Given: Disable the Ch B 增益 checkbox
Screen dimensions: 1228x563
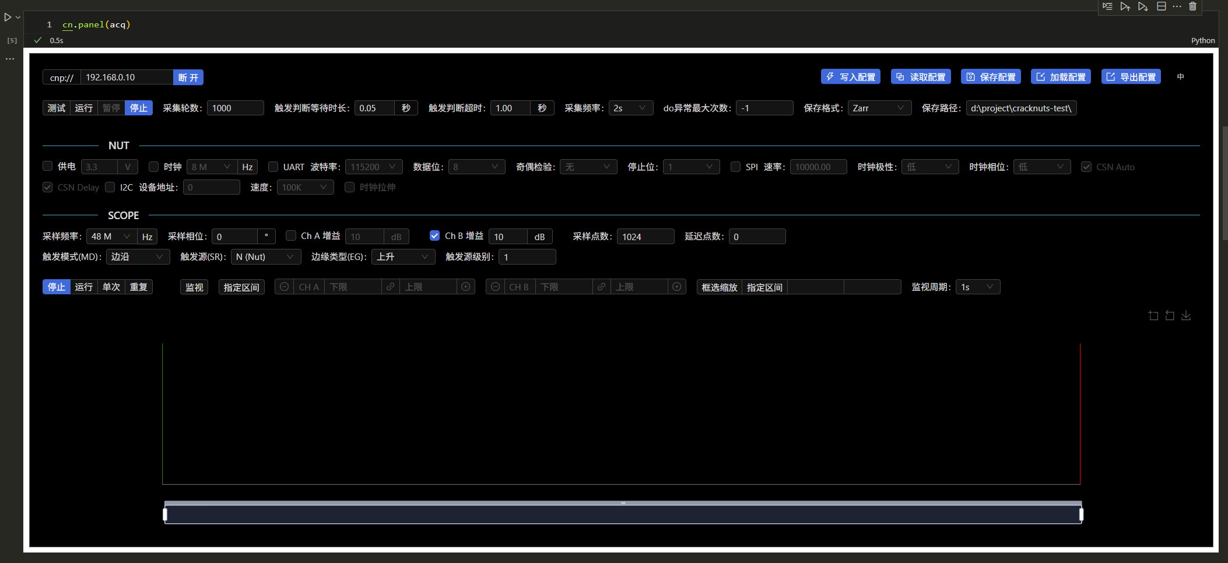Looking at the screenshot, I should point(434,235).
